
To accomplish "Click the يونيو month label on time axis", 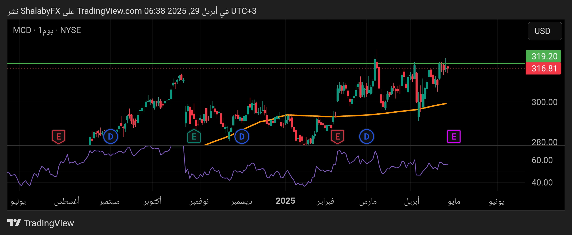I will (x=497, y=201).
